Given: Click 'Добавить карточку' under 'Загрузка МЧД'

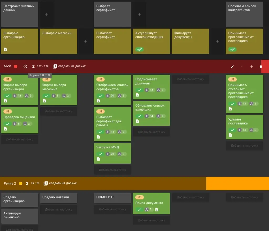Looking at the screenshot, I should (112, 170).
